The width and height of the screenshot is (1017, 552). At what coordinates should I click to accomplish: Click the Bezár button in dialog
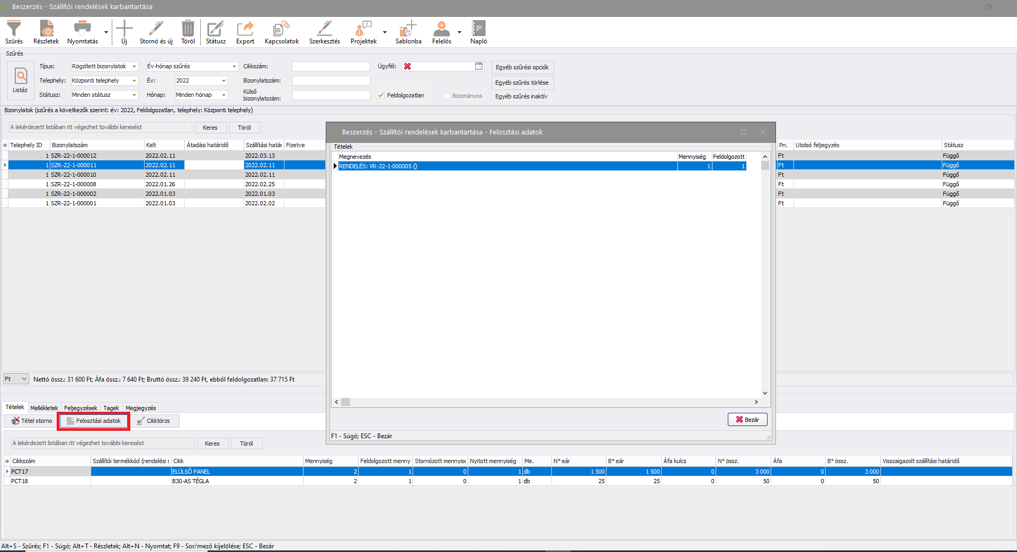click(747, 419)
